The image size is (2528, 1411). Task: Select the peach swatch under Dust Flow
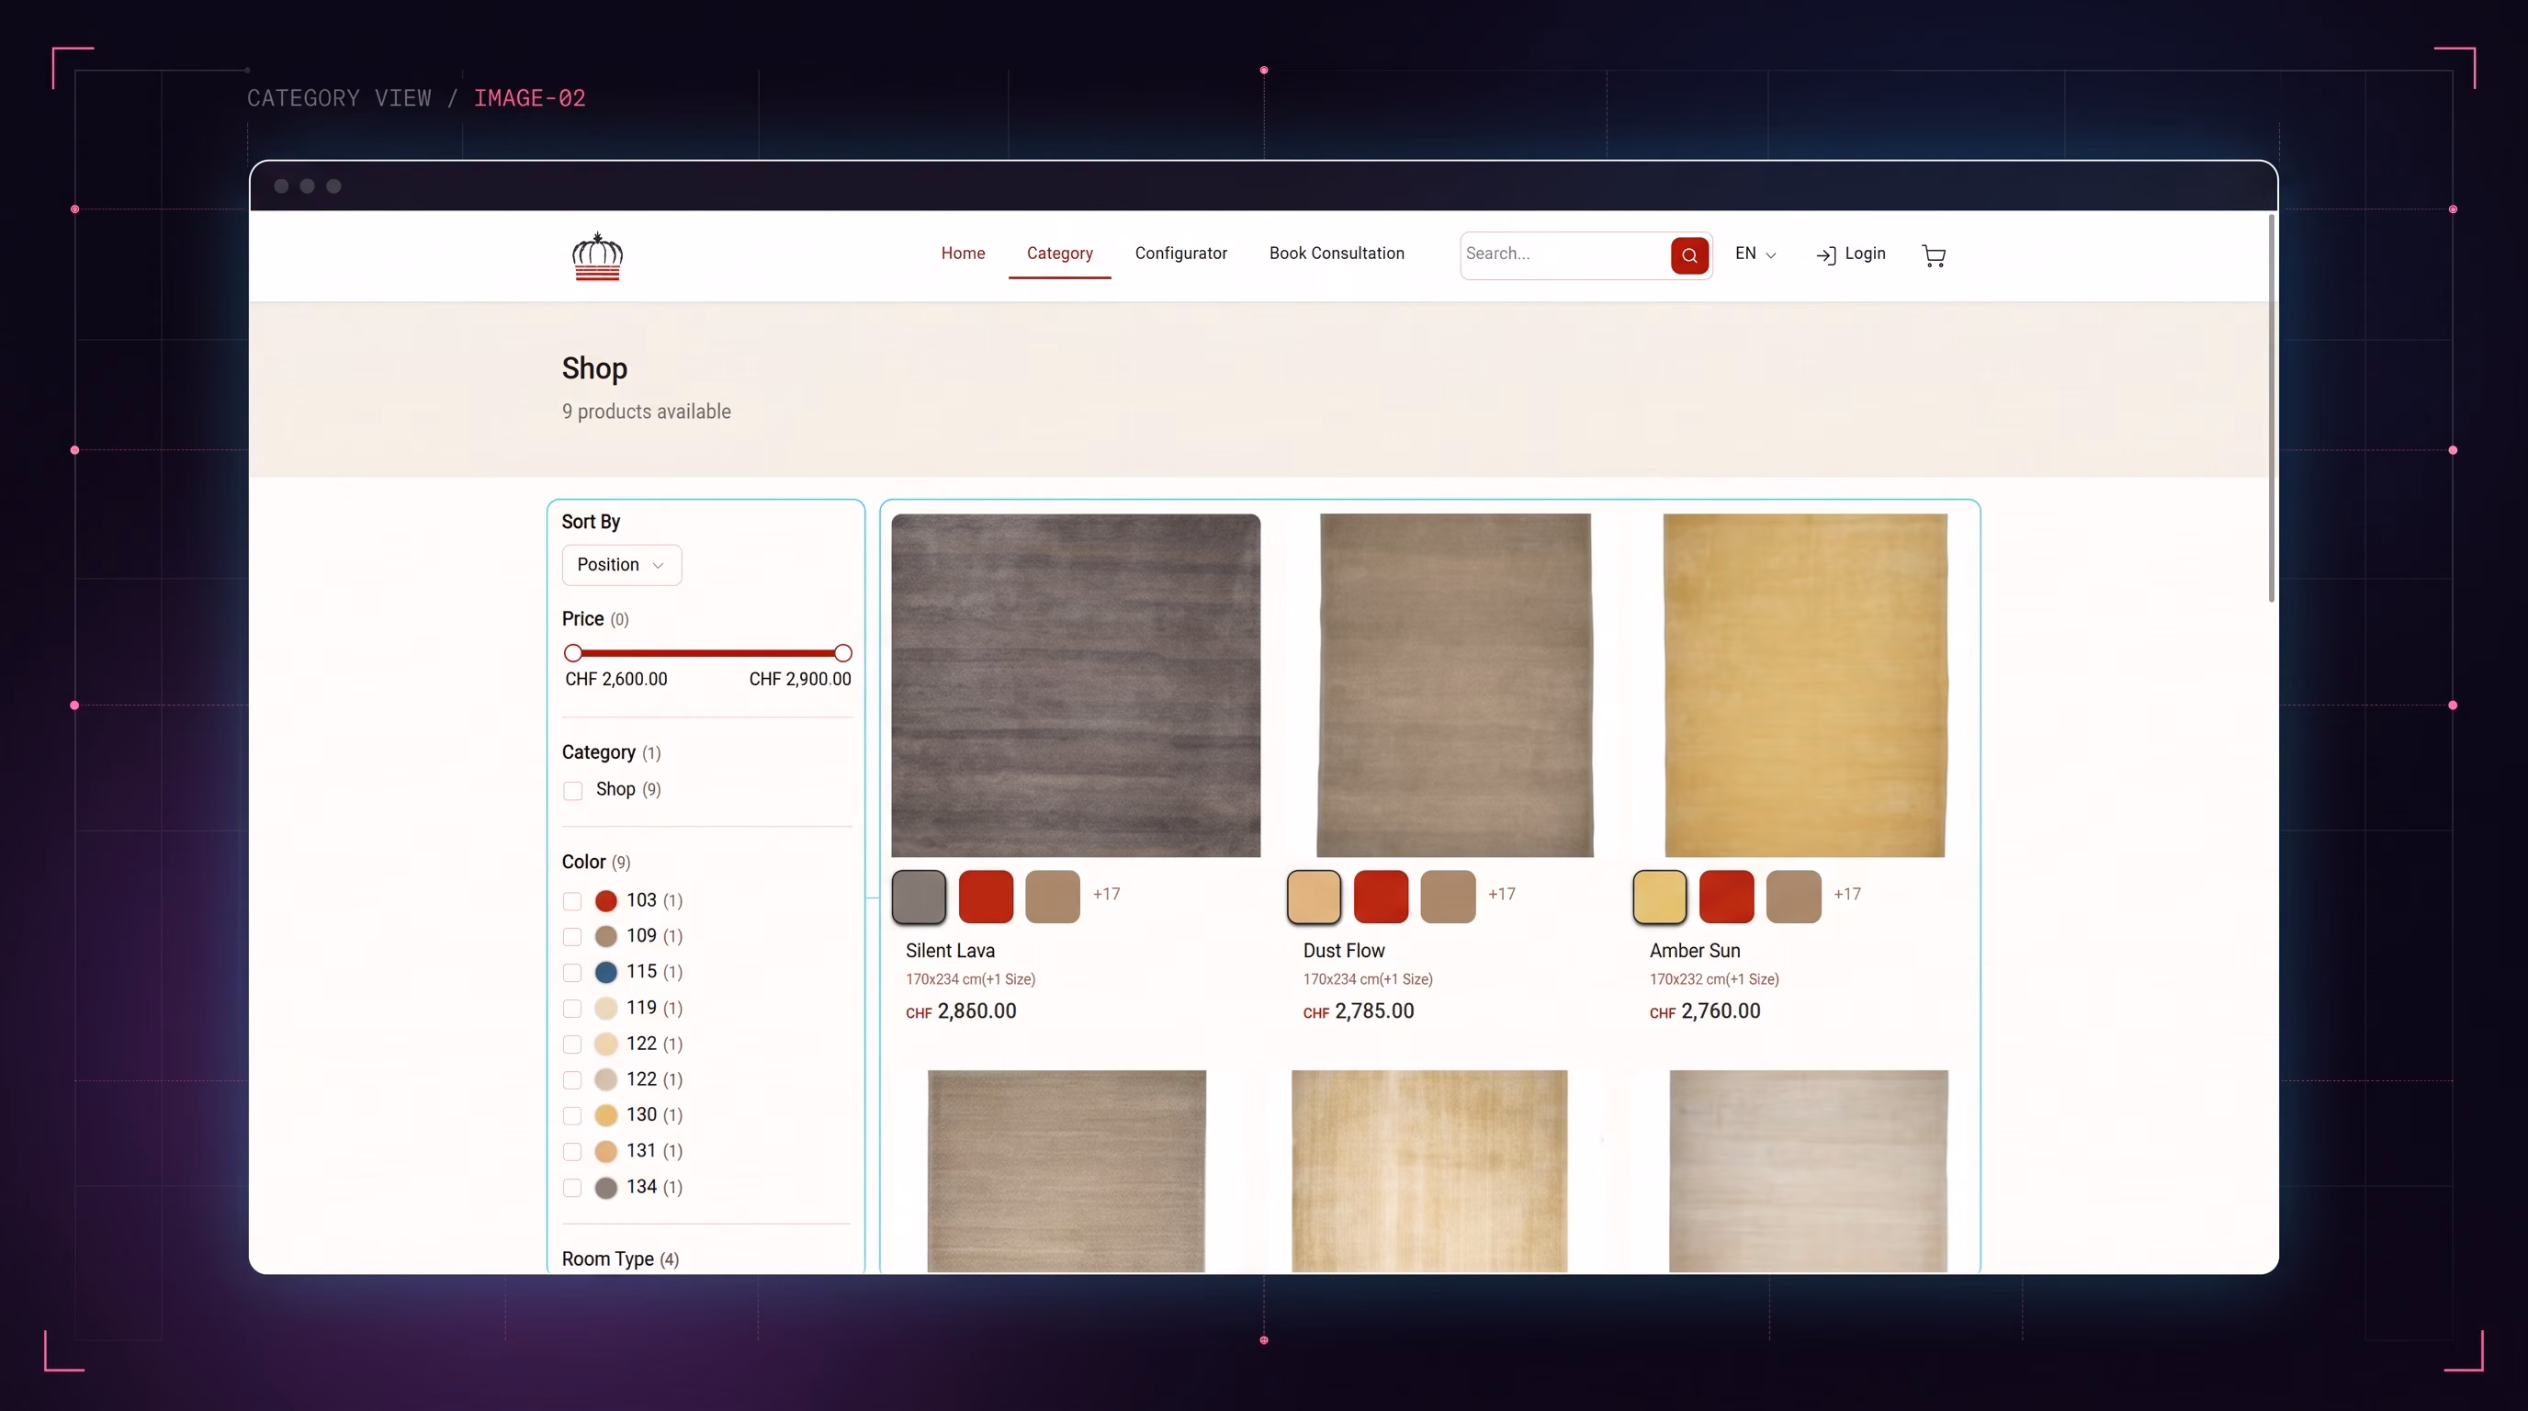click(1314, 896)
